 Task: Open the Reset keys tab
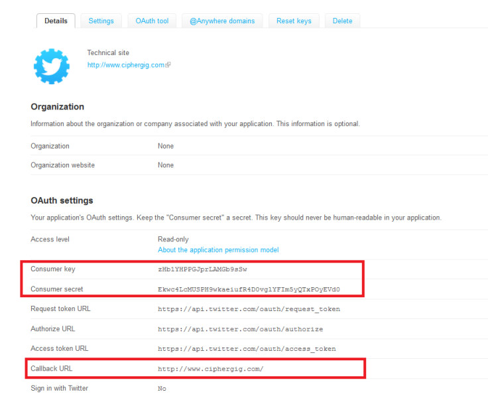point(294,21)
